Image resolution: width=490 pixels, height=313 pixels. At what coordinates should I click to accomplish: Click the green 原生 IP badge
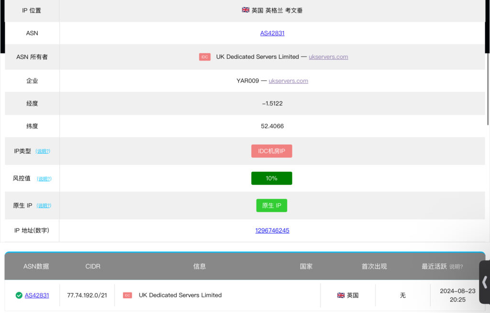[x=271, y=205]
